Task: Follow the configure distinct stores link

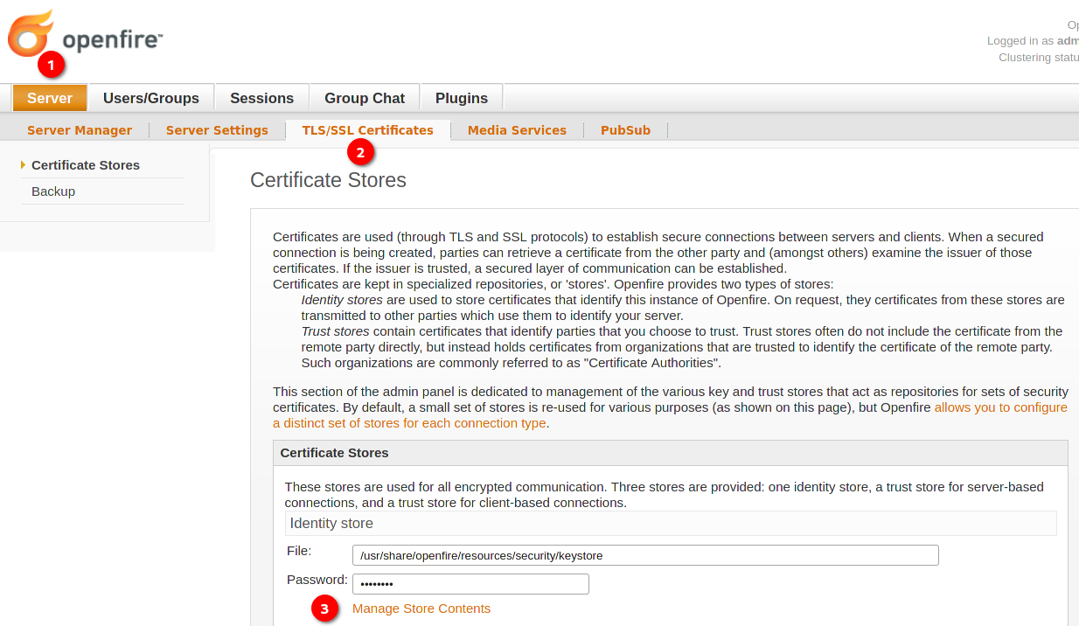Action: 670,415
